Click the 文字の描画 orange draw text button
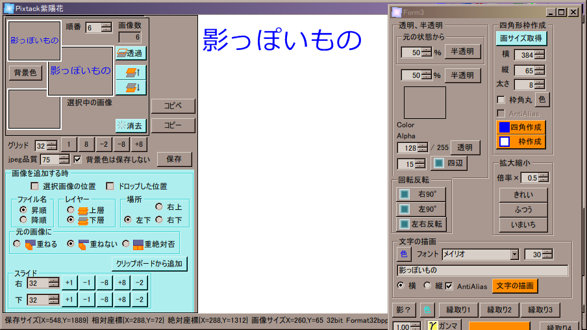The image size is (587, 330). click(515, 286)
